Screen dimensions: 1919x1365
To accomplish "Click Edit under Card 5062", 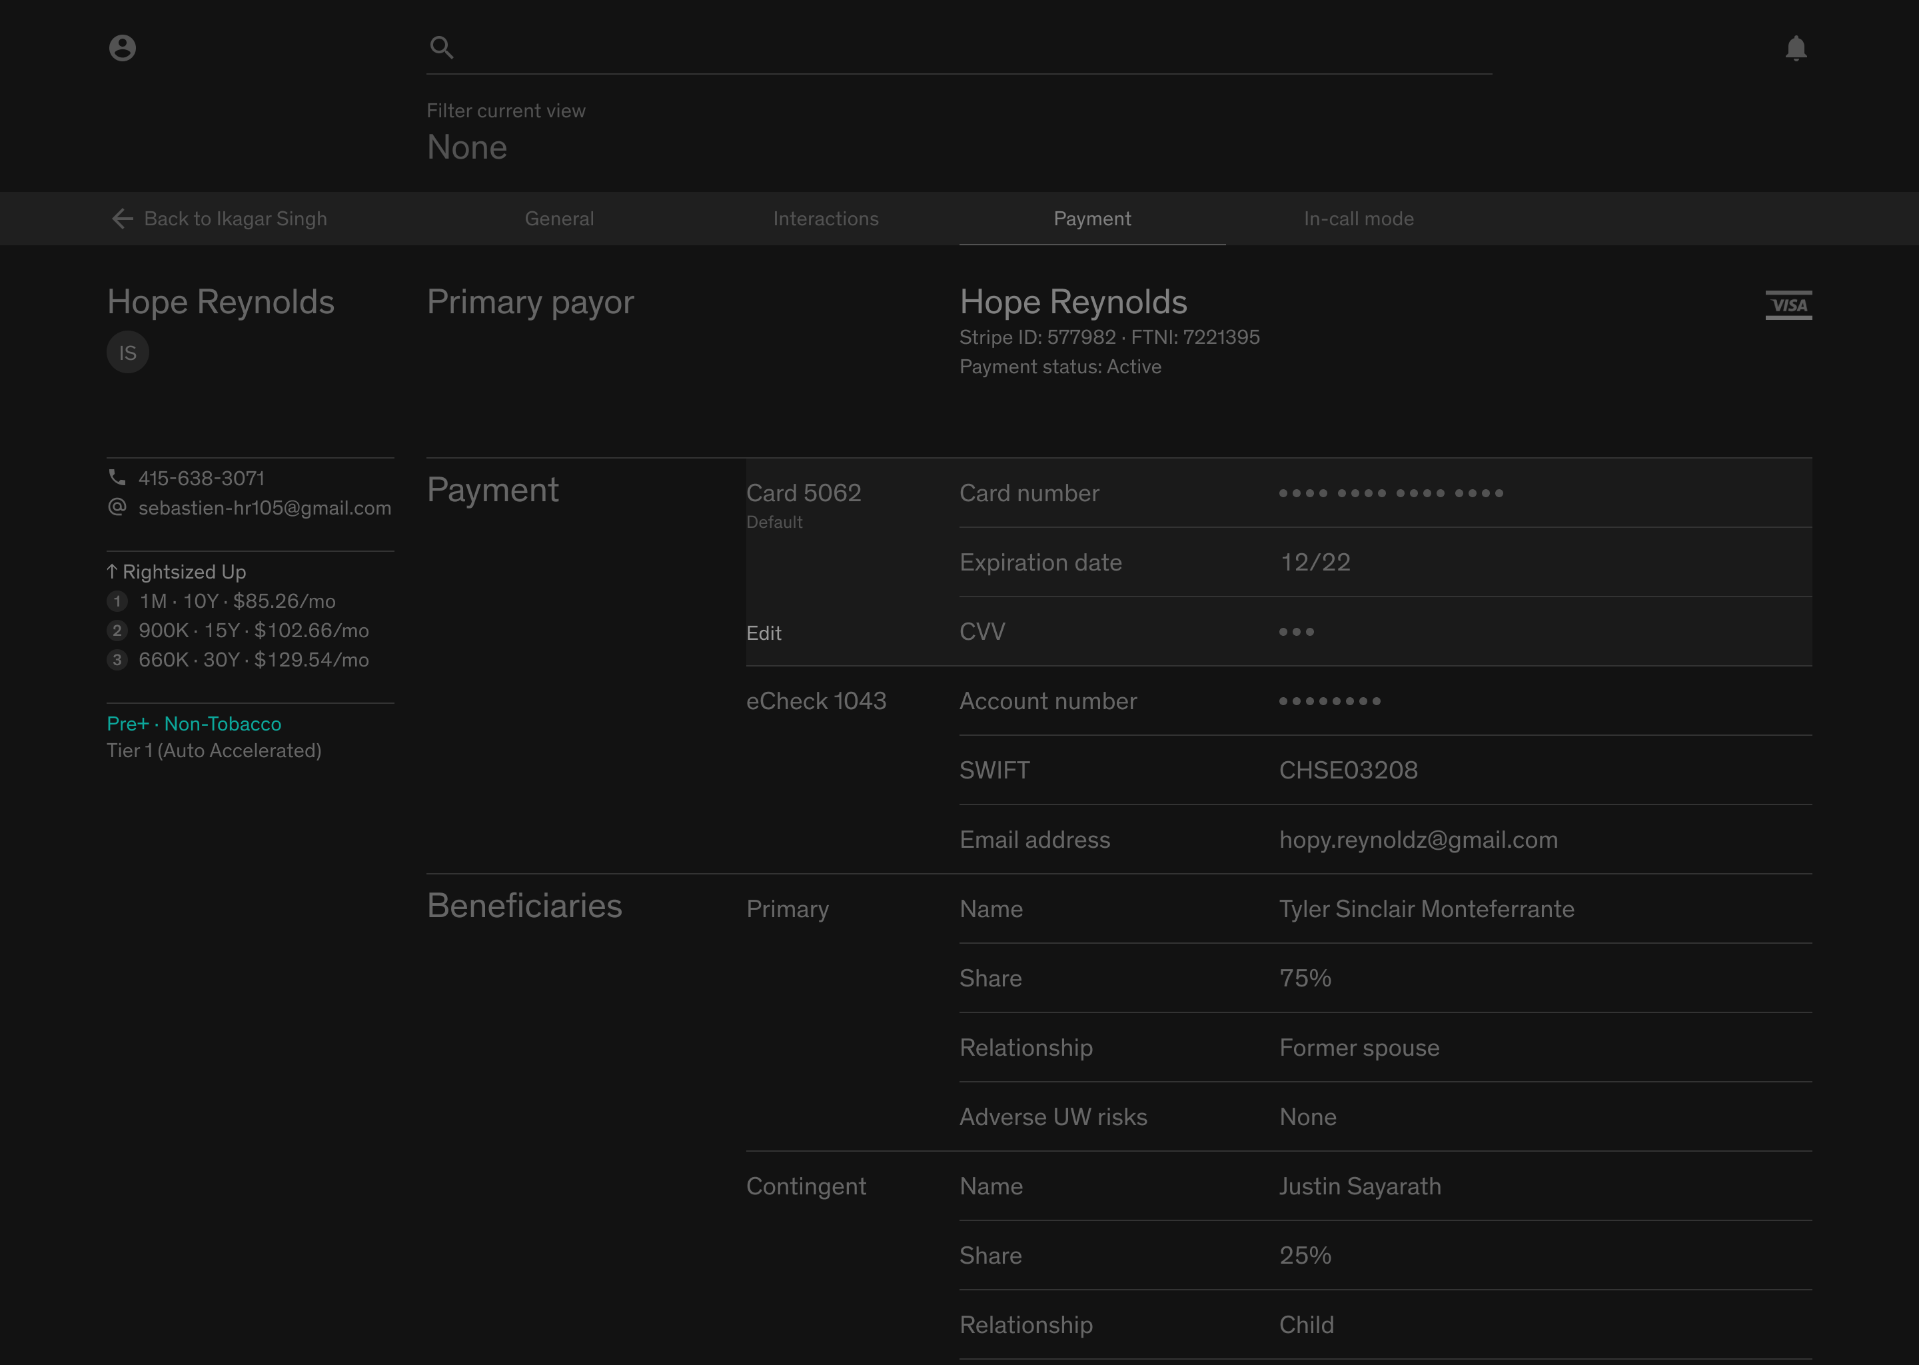I will pyautogui.click(x=763, y=633).
